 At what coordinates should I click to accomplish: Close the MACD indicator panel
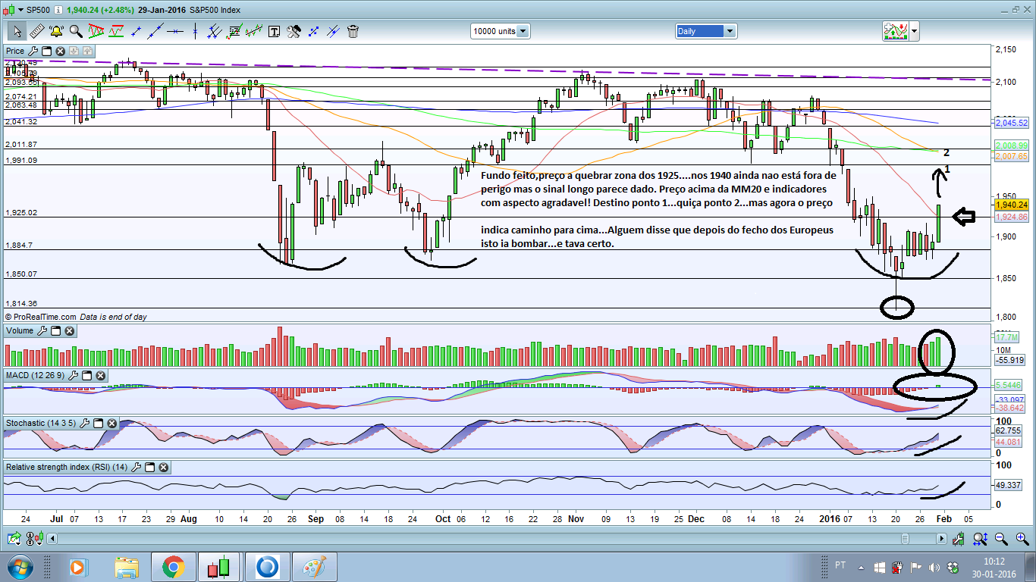101,375
